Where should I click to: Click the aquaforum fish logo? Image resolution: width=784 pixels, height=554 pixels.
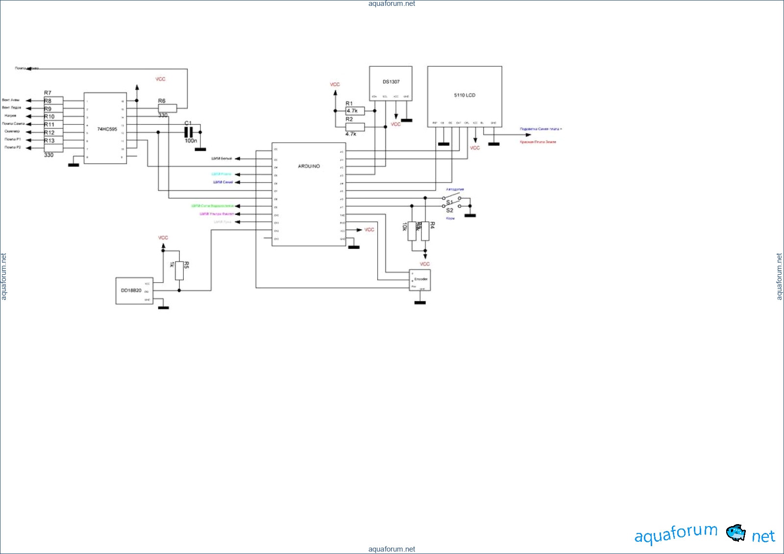[x=735, y=532]
